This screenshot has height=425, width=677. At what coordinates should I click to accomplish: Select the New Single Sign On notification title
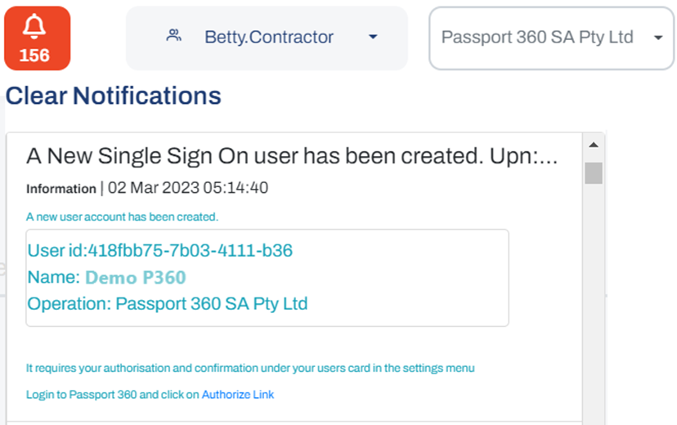pos(292,156)
